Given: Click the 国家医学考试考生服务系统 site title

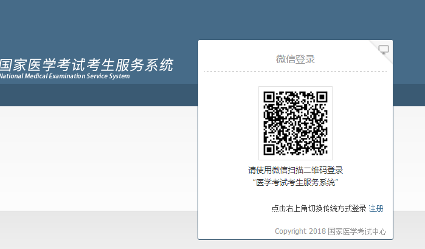Looking at the screenshot, I should point(86,64).
